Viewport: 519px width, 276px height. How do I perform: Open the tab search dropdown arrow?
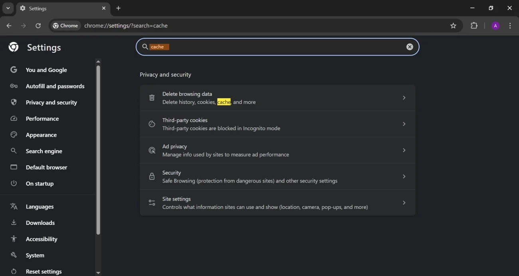(x=8, y=8)
